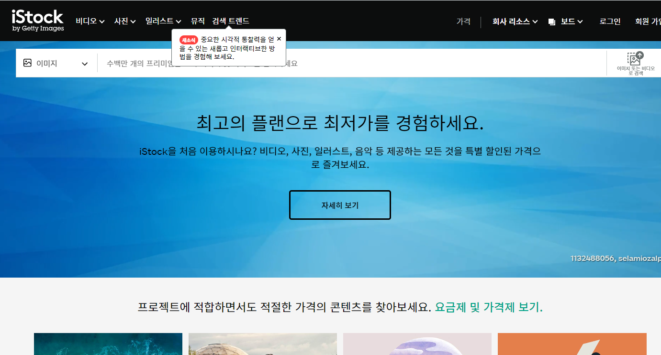
Task: Dismiss the 새소식 notification popup
Action: pos(279,39)
